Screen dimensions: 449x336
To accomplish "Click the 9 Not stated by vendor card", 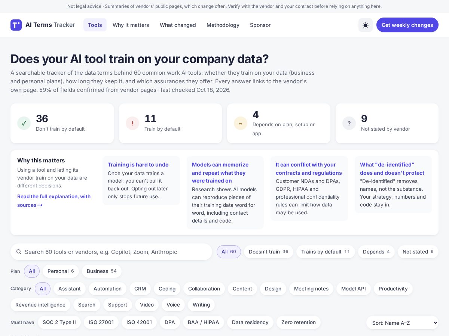I will pos(387,123).
